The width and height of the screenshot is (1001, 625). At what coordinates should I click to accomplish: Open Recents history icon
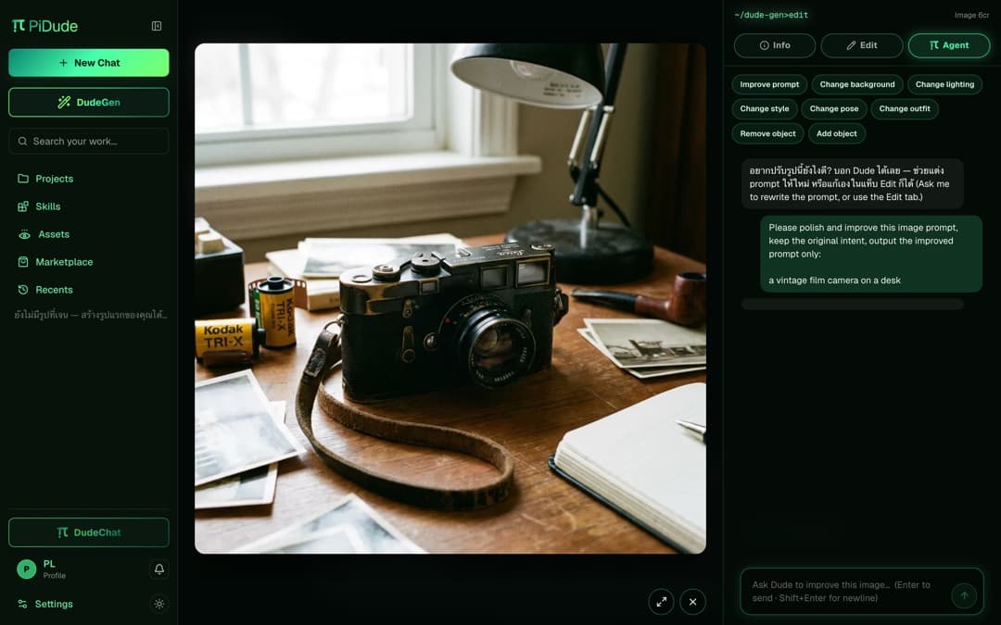(23, 290)
